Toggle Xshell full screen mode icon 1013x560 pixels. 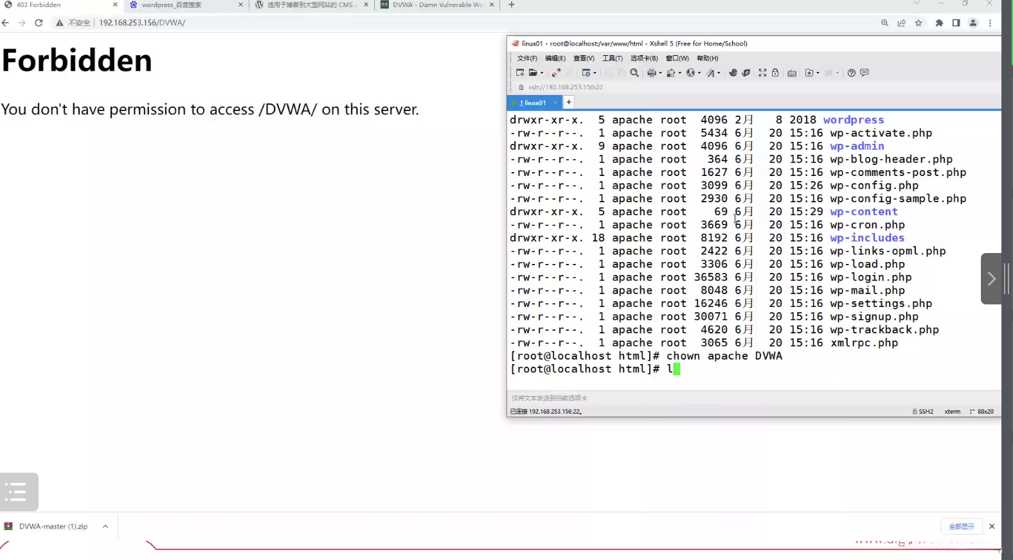[x=762, y=73]
